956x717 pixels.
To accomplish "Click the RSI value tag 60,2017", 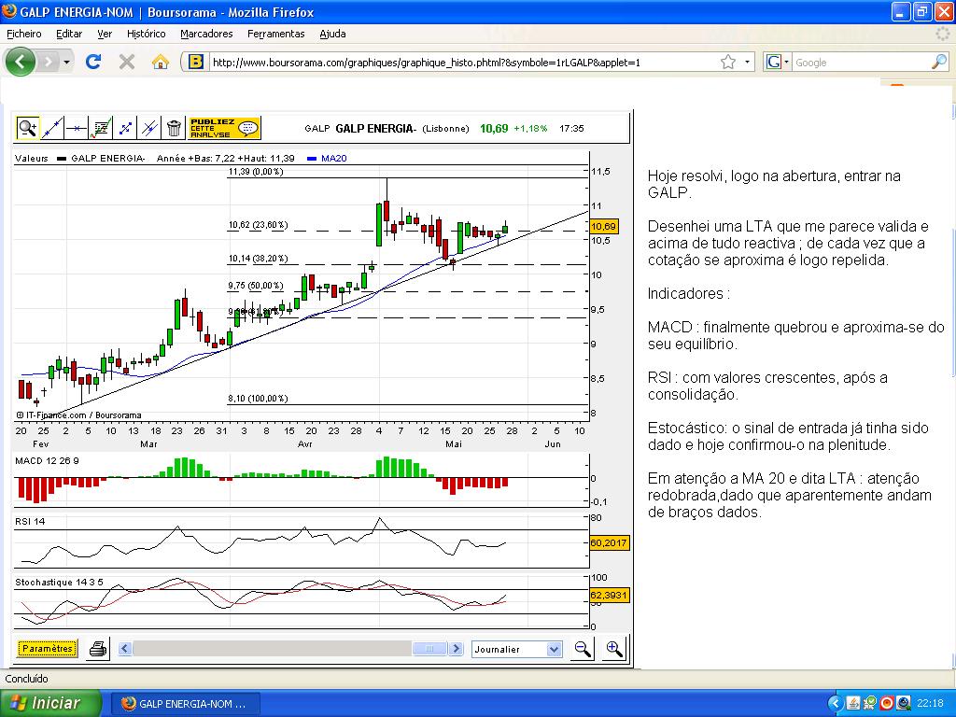I will (609, 543).
